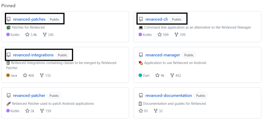Click the fork icon showing 32
This screenshot has height=126, width=264.
click(x=156, y=111)
